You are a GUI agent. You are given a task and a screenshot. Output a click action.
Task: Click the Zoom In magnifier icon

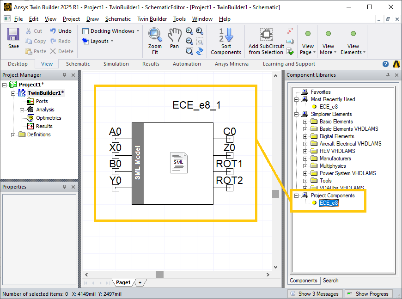coord(189,31)
